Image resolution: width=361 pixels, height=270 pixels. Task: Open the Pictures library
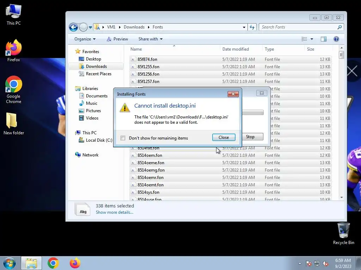[93, 110]
